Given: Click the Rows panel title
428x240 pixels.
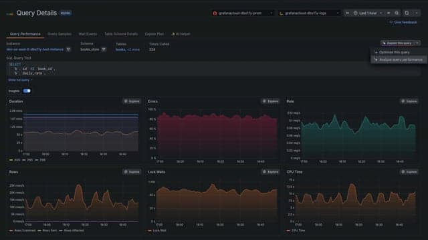Looking at the screenshot, I should coord(13,172).
